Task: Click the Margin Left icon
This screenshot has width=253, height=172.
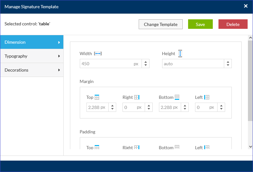Action: pyautogui.click(x=207, y=97)
